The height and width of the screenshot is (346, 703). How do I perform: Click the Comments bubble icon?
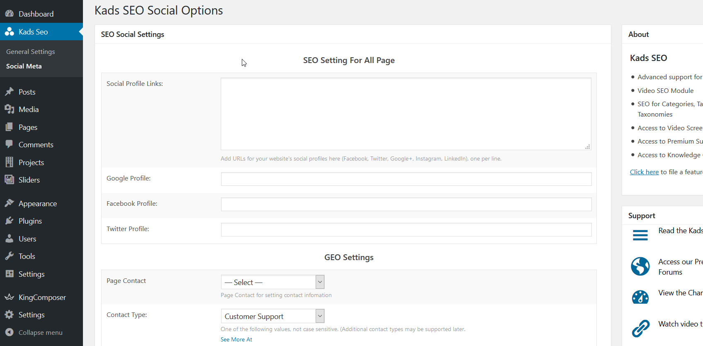9,144
